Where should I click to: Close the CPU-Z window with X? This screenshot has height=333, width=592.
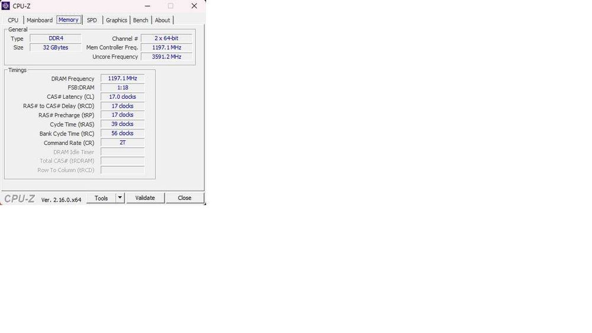(x=194, y=6)
